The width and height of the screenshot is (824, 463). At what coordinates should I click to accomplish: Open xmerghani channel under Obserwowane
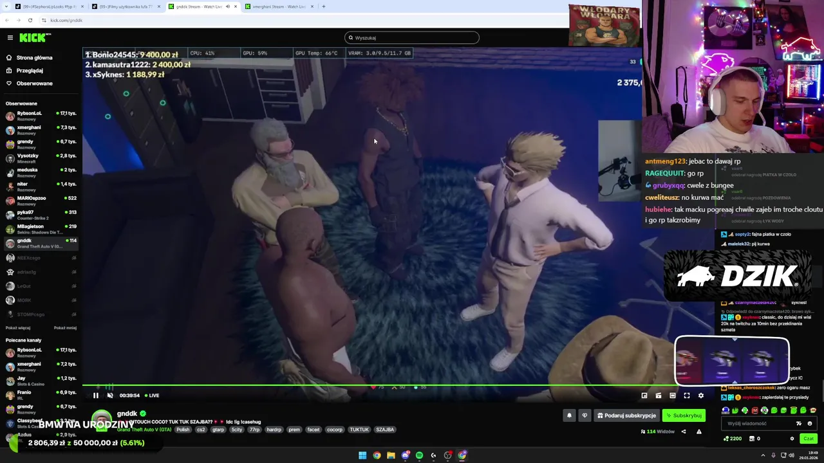point(40,130)
